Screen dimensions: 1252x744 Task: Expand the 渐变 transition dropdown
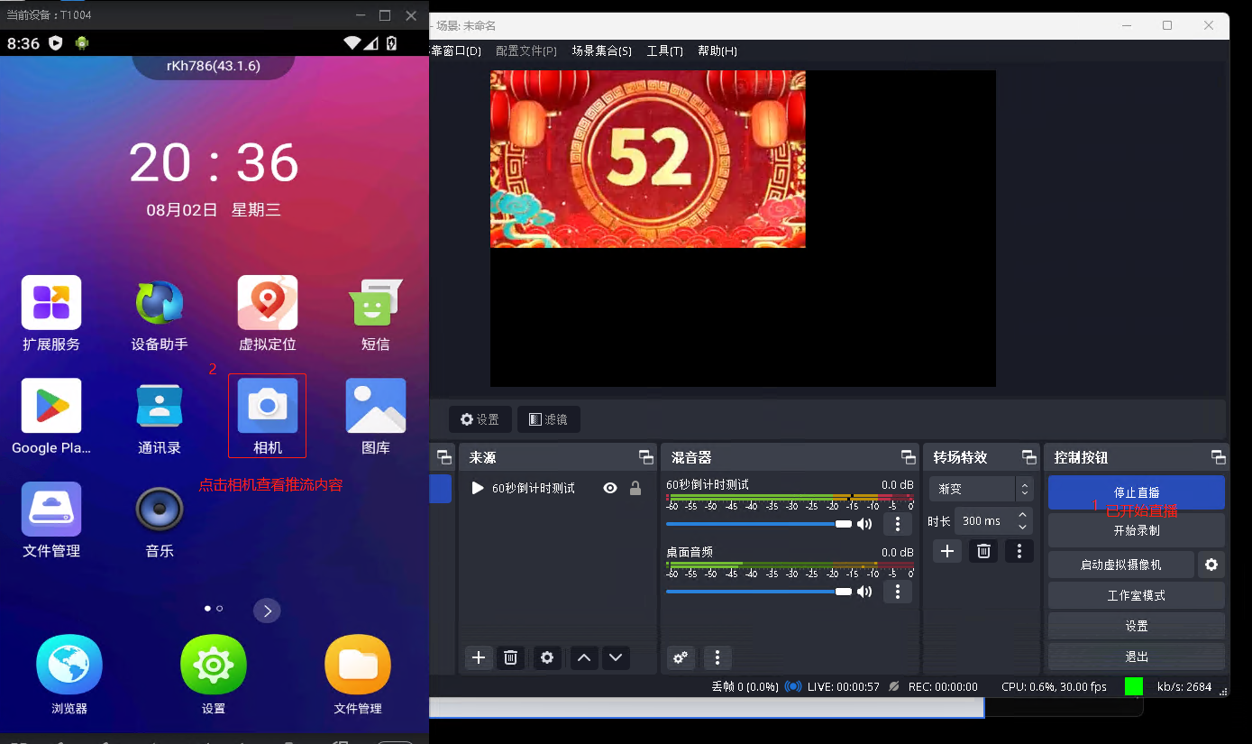point(1023,489)
